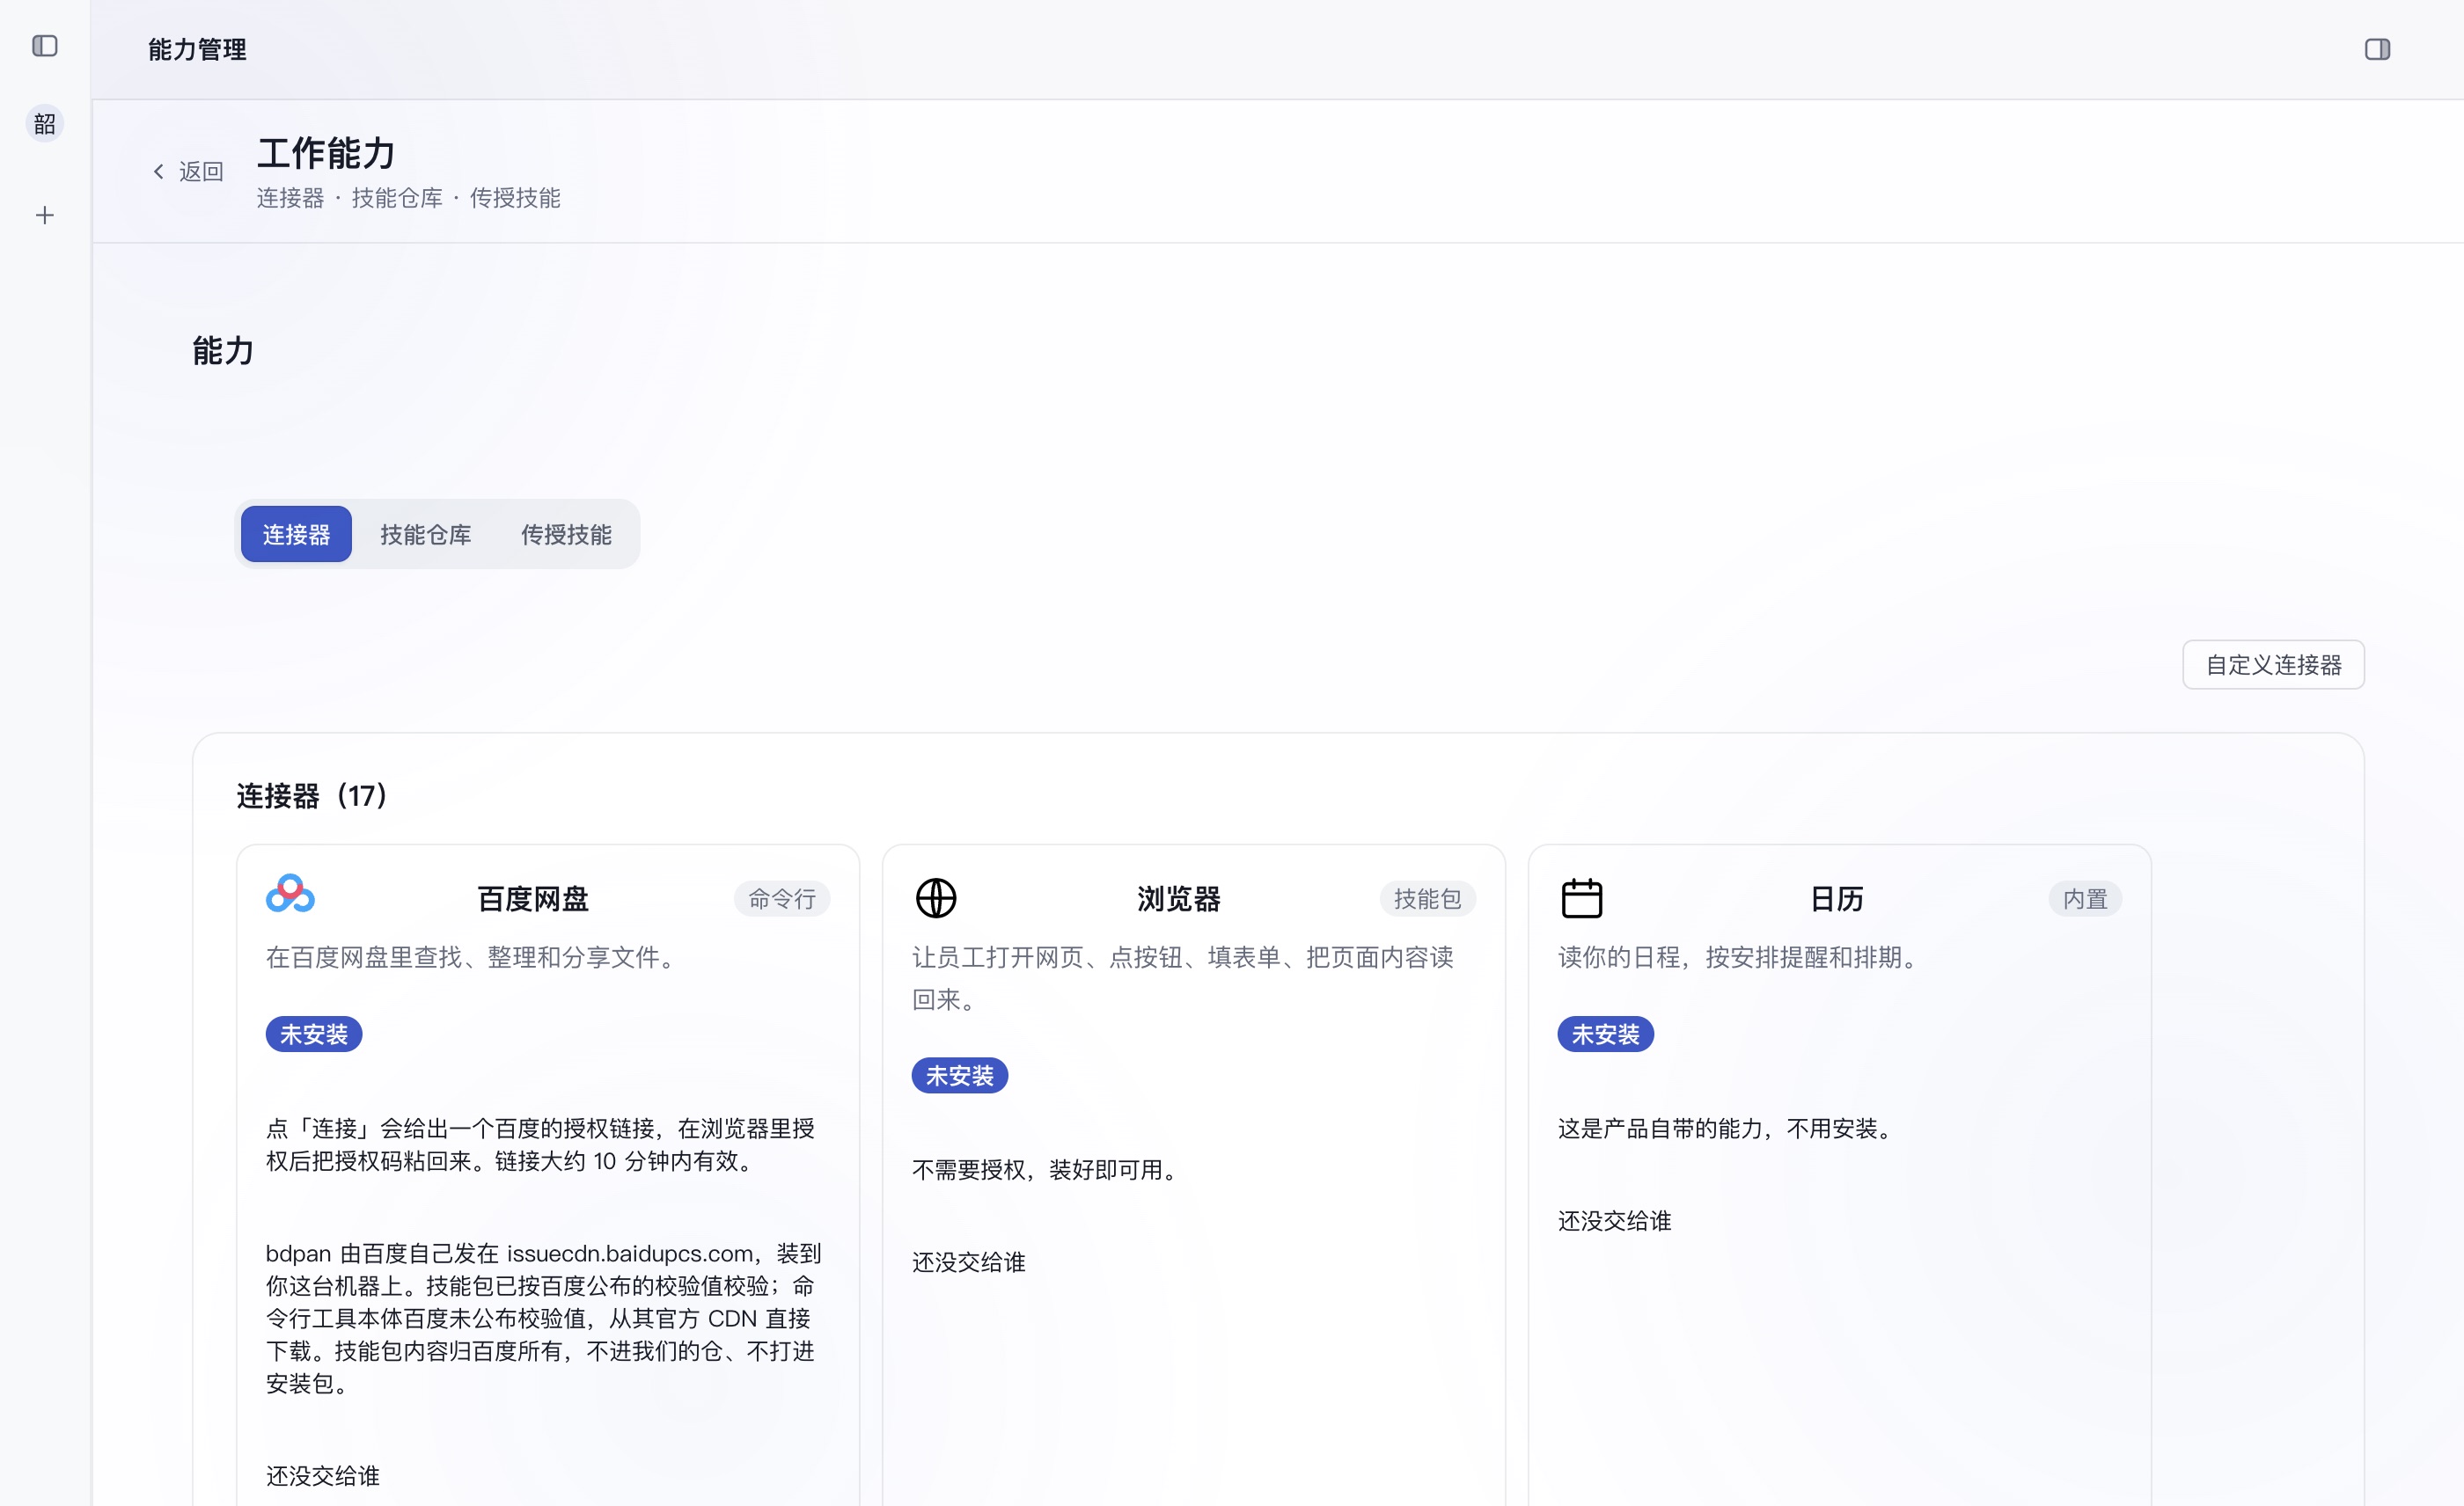
Task: Click the 百度网盘 cloud logo icon
Action: point(290,894)
